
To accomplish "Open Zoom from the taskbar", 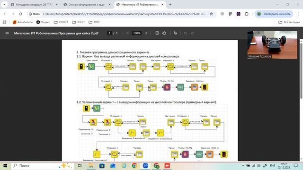I will [x=145, y=166].
